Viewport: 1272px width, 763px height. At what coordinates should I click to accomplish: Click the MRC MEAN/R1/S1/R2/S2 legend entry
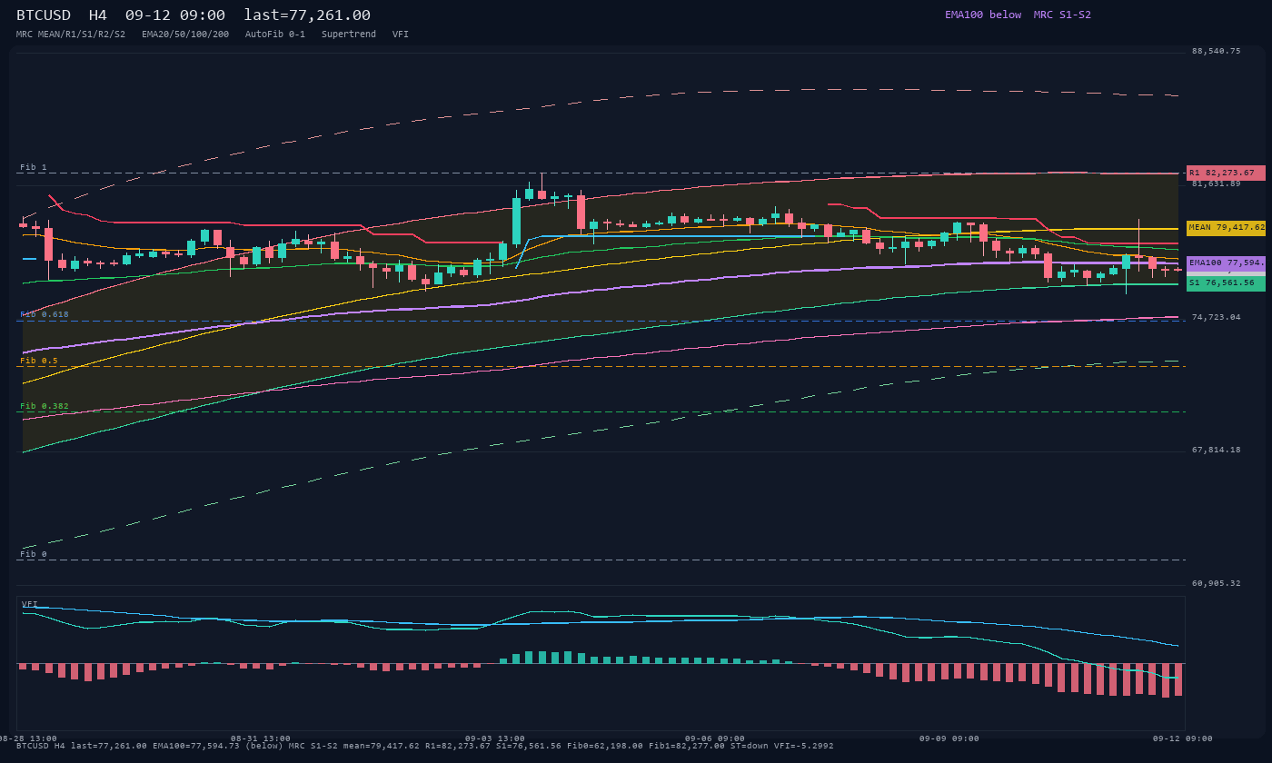tap(71, 35)
